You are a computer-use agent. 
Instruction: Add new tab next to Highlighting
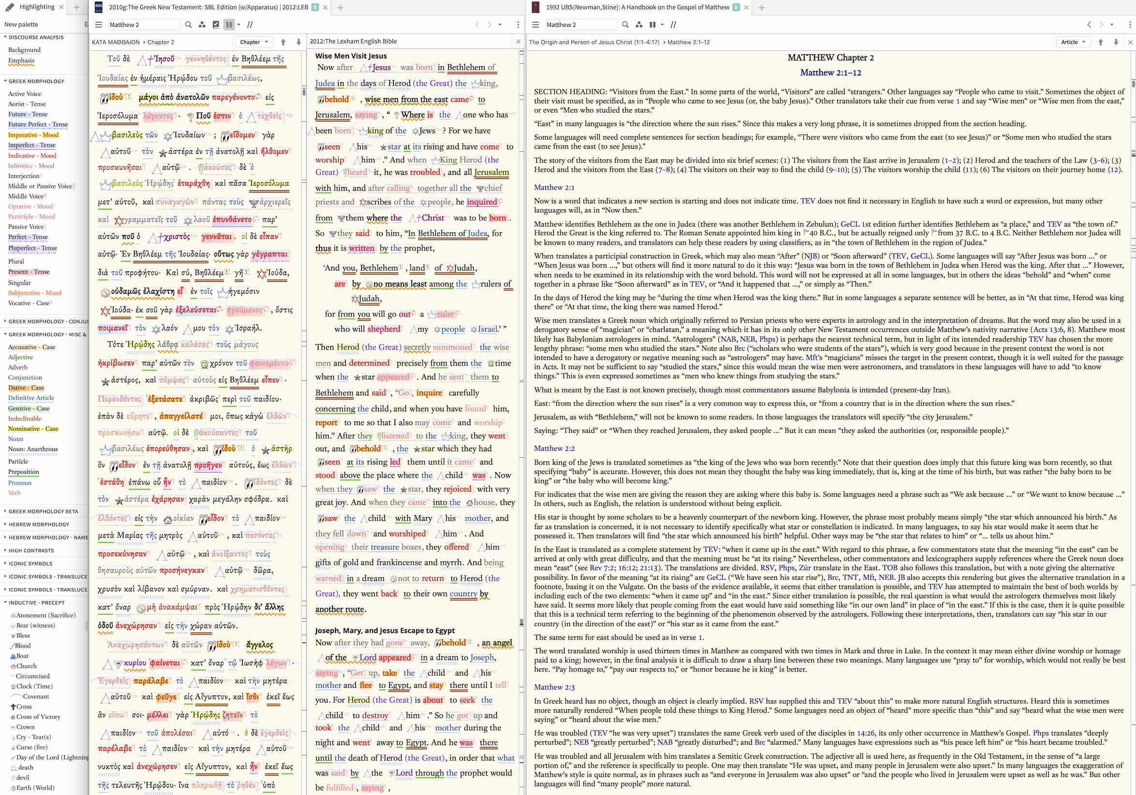pos(76,7)
